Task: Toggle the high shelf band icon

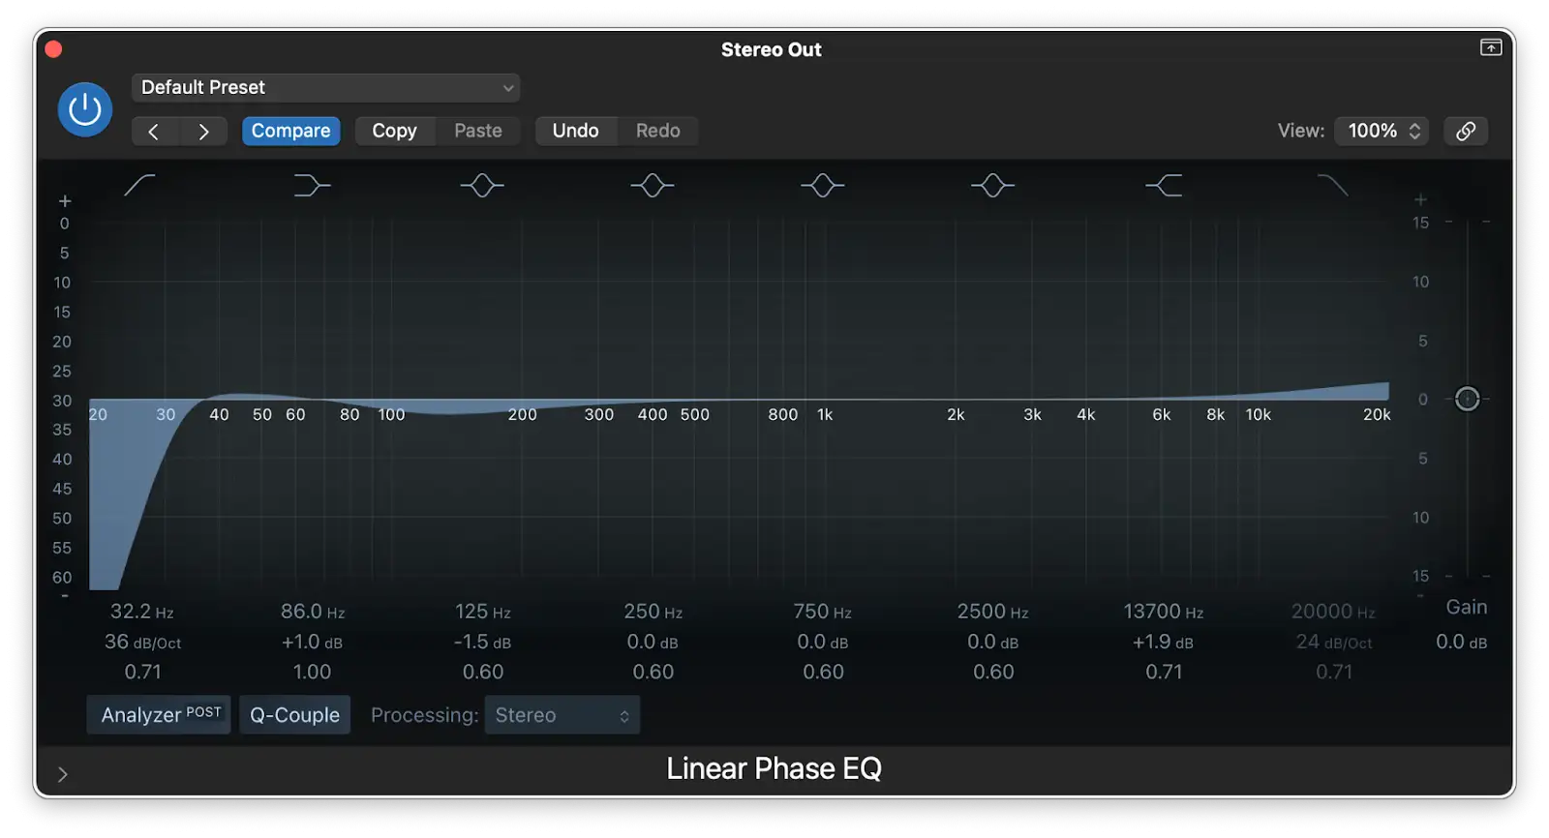Action: pyautogui.click(x=1164, y=185)
